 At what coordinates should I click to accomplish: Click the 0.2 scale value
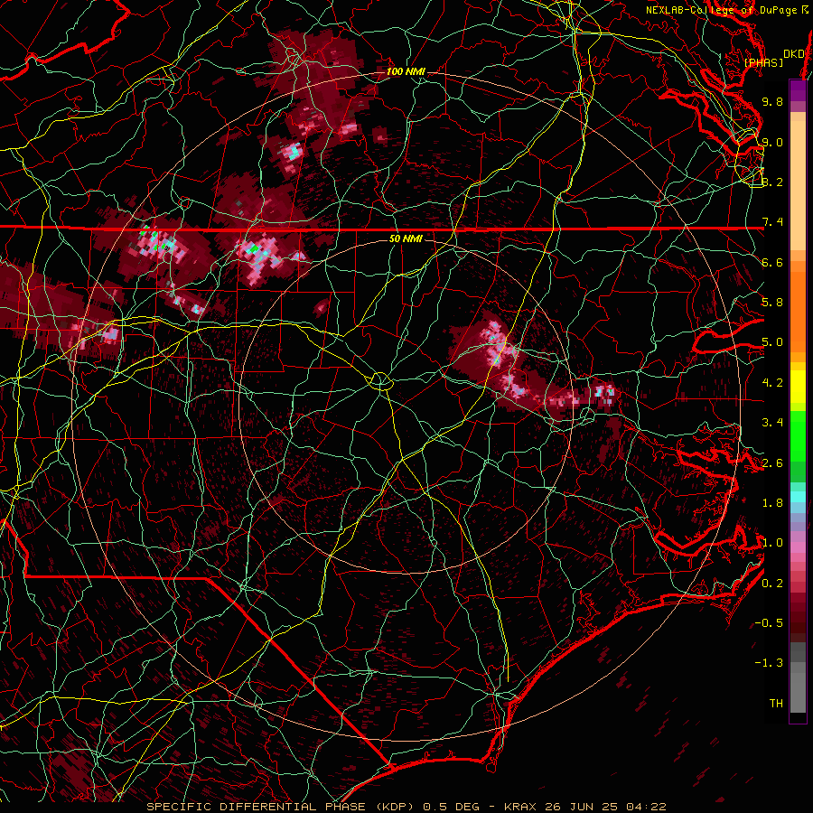[772, 584]
